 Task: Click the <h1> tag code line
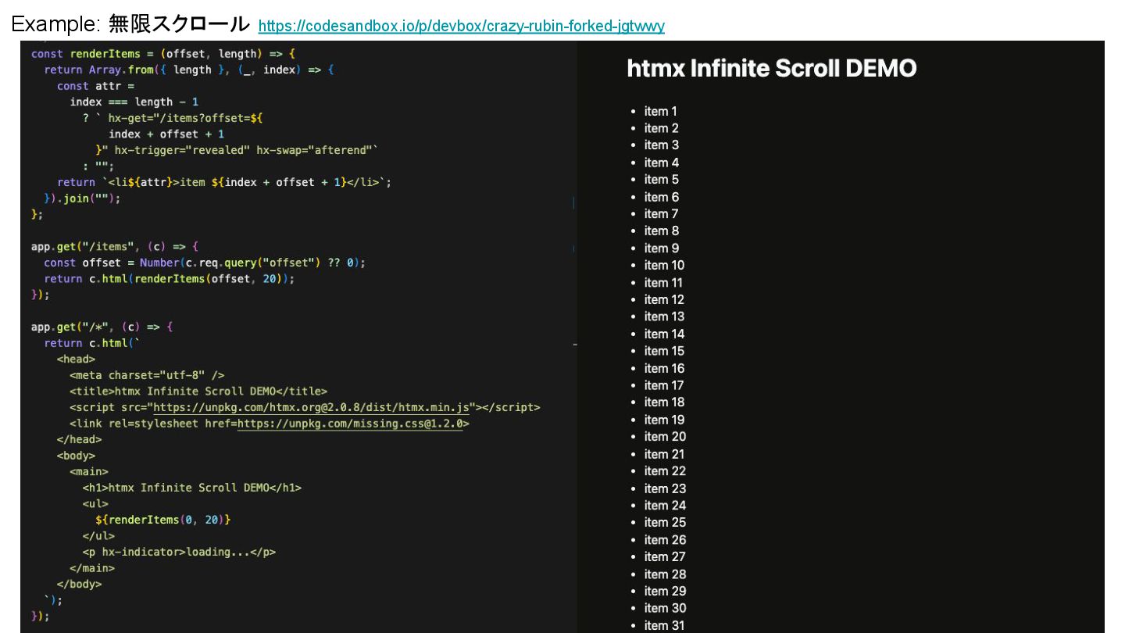pos(192,488)
